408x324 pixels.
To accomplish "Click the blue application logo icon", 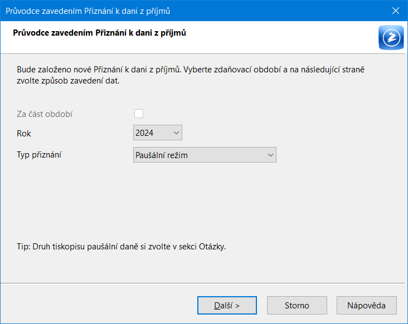I will (x=391, y=37).
